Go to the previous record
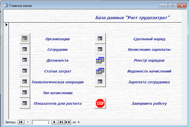Screen dimensions: 189x127 [28, 122]
